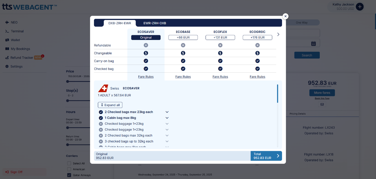Screen dimensions: 376x179
Task: Click Expand all button
Action: coord(110,105)
